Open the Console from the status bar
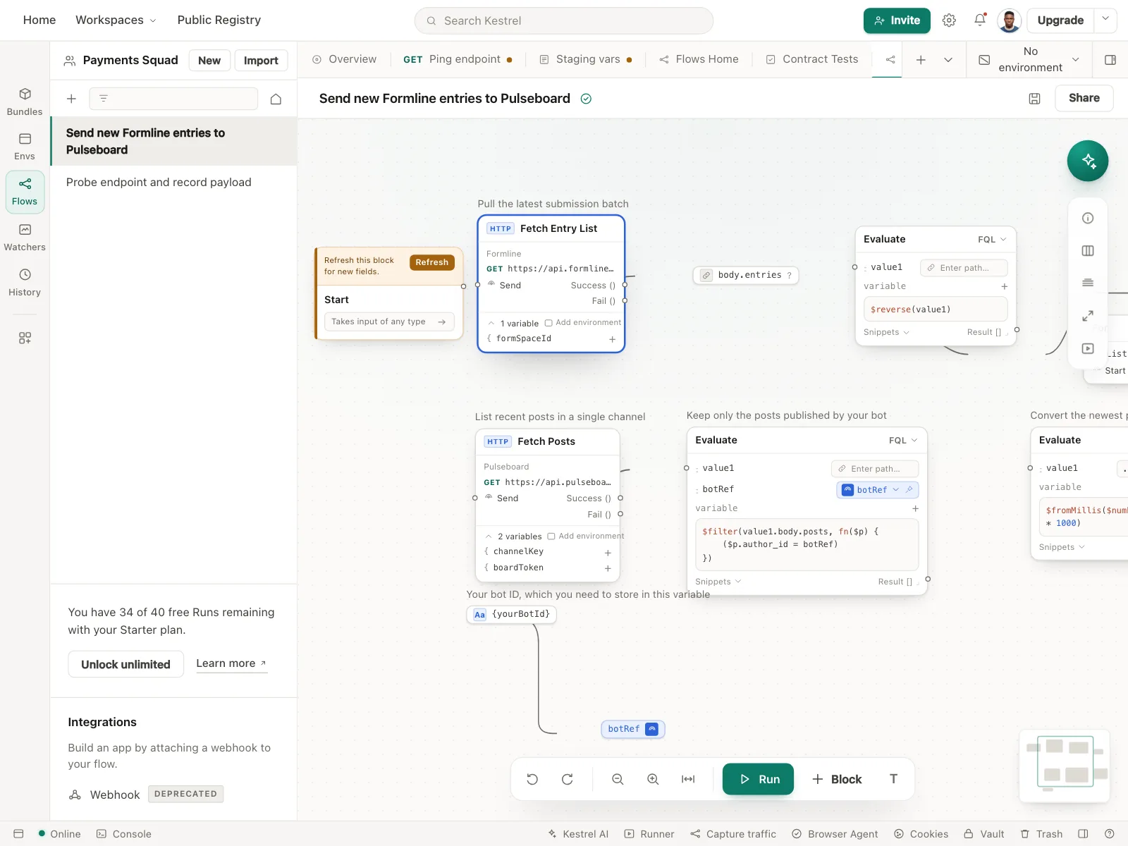This screenshot has height=846, width=1128. pos(124,834)
